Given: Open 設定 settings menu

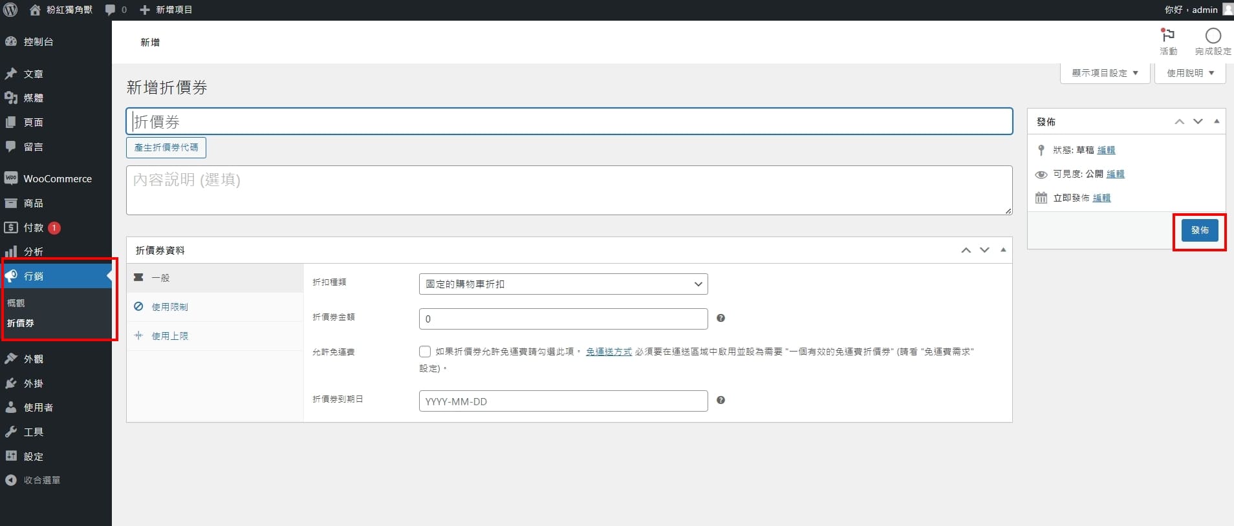Looking at the screenshot, I should 56,456.
